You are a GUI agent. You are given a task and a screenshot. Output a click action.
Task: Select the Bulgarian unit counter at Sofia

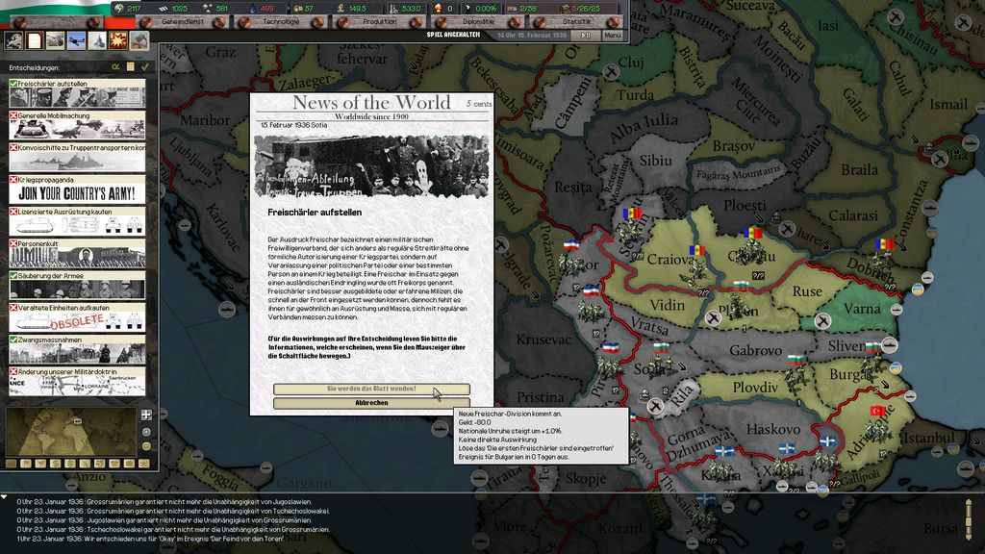(x=660, y=362)
